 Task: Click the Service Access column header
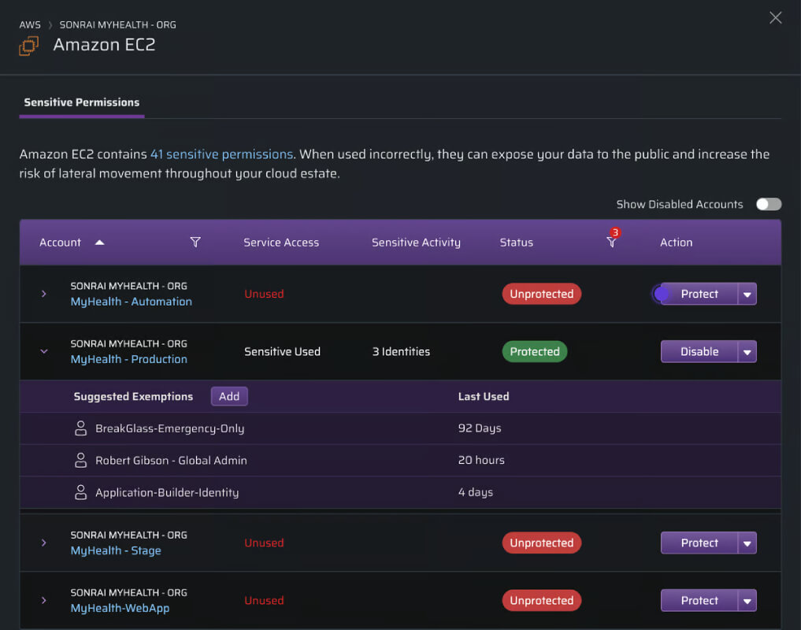pyautogui.click(x=281, y=243)
